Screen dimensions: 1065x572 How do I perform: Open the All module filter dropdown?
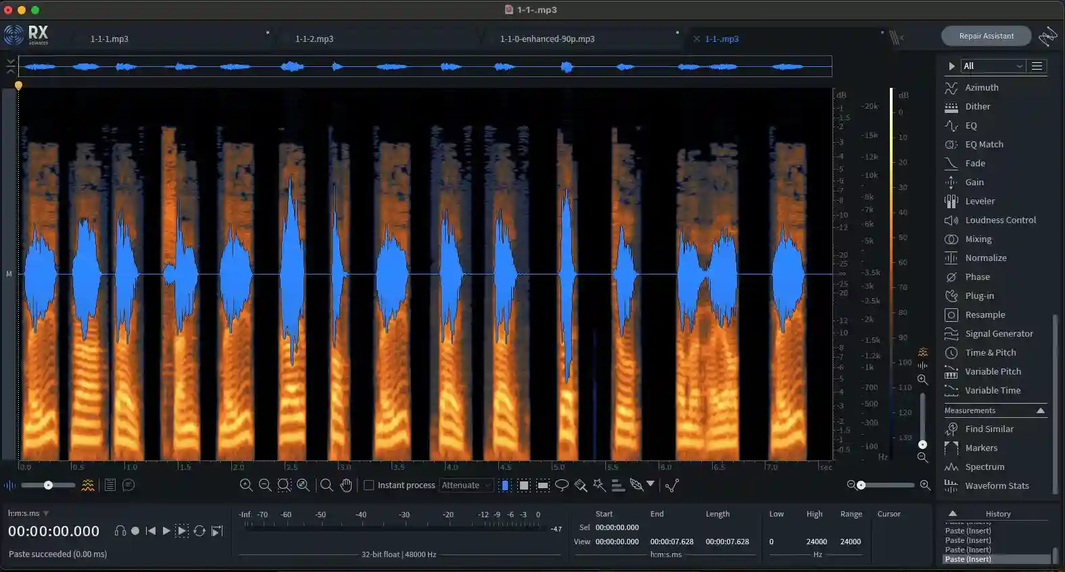993,66
